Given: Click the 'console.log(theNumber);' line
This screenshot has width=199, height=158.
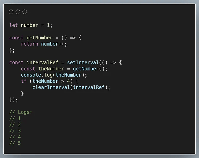Looking at the screenshot, I should pyautogui.click(x=54, y=75).
